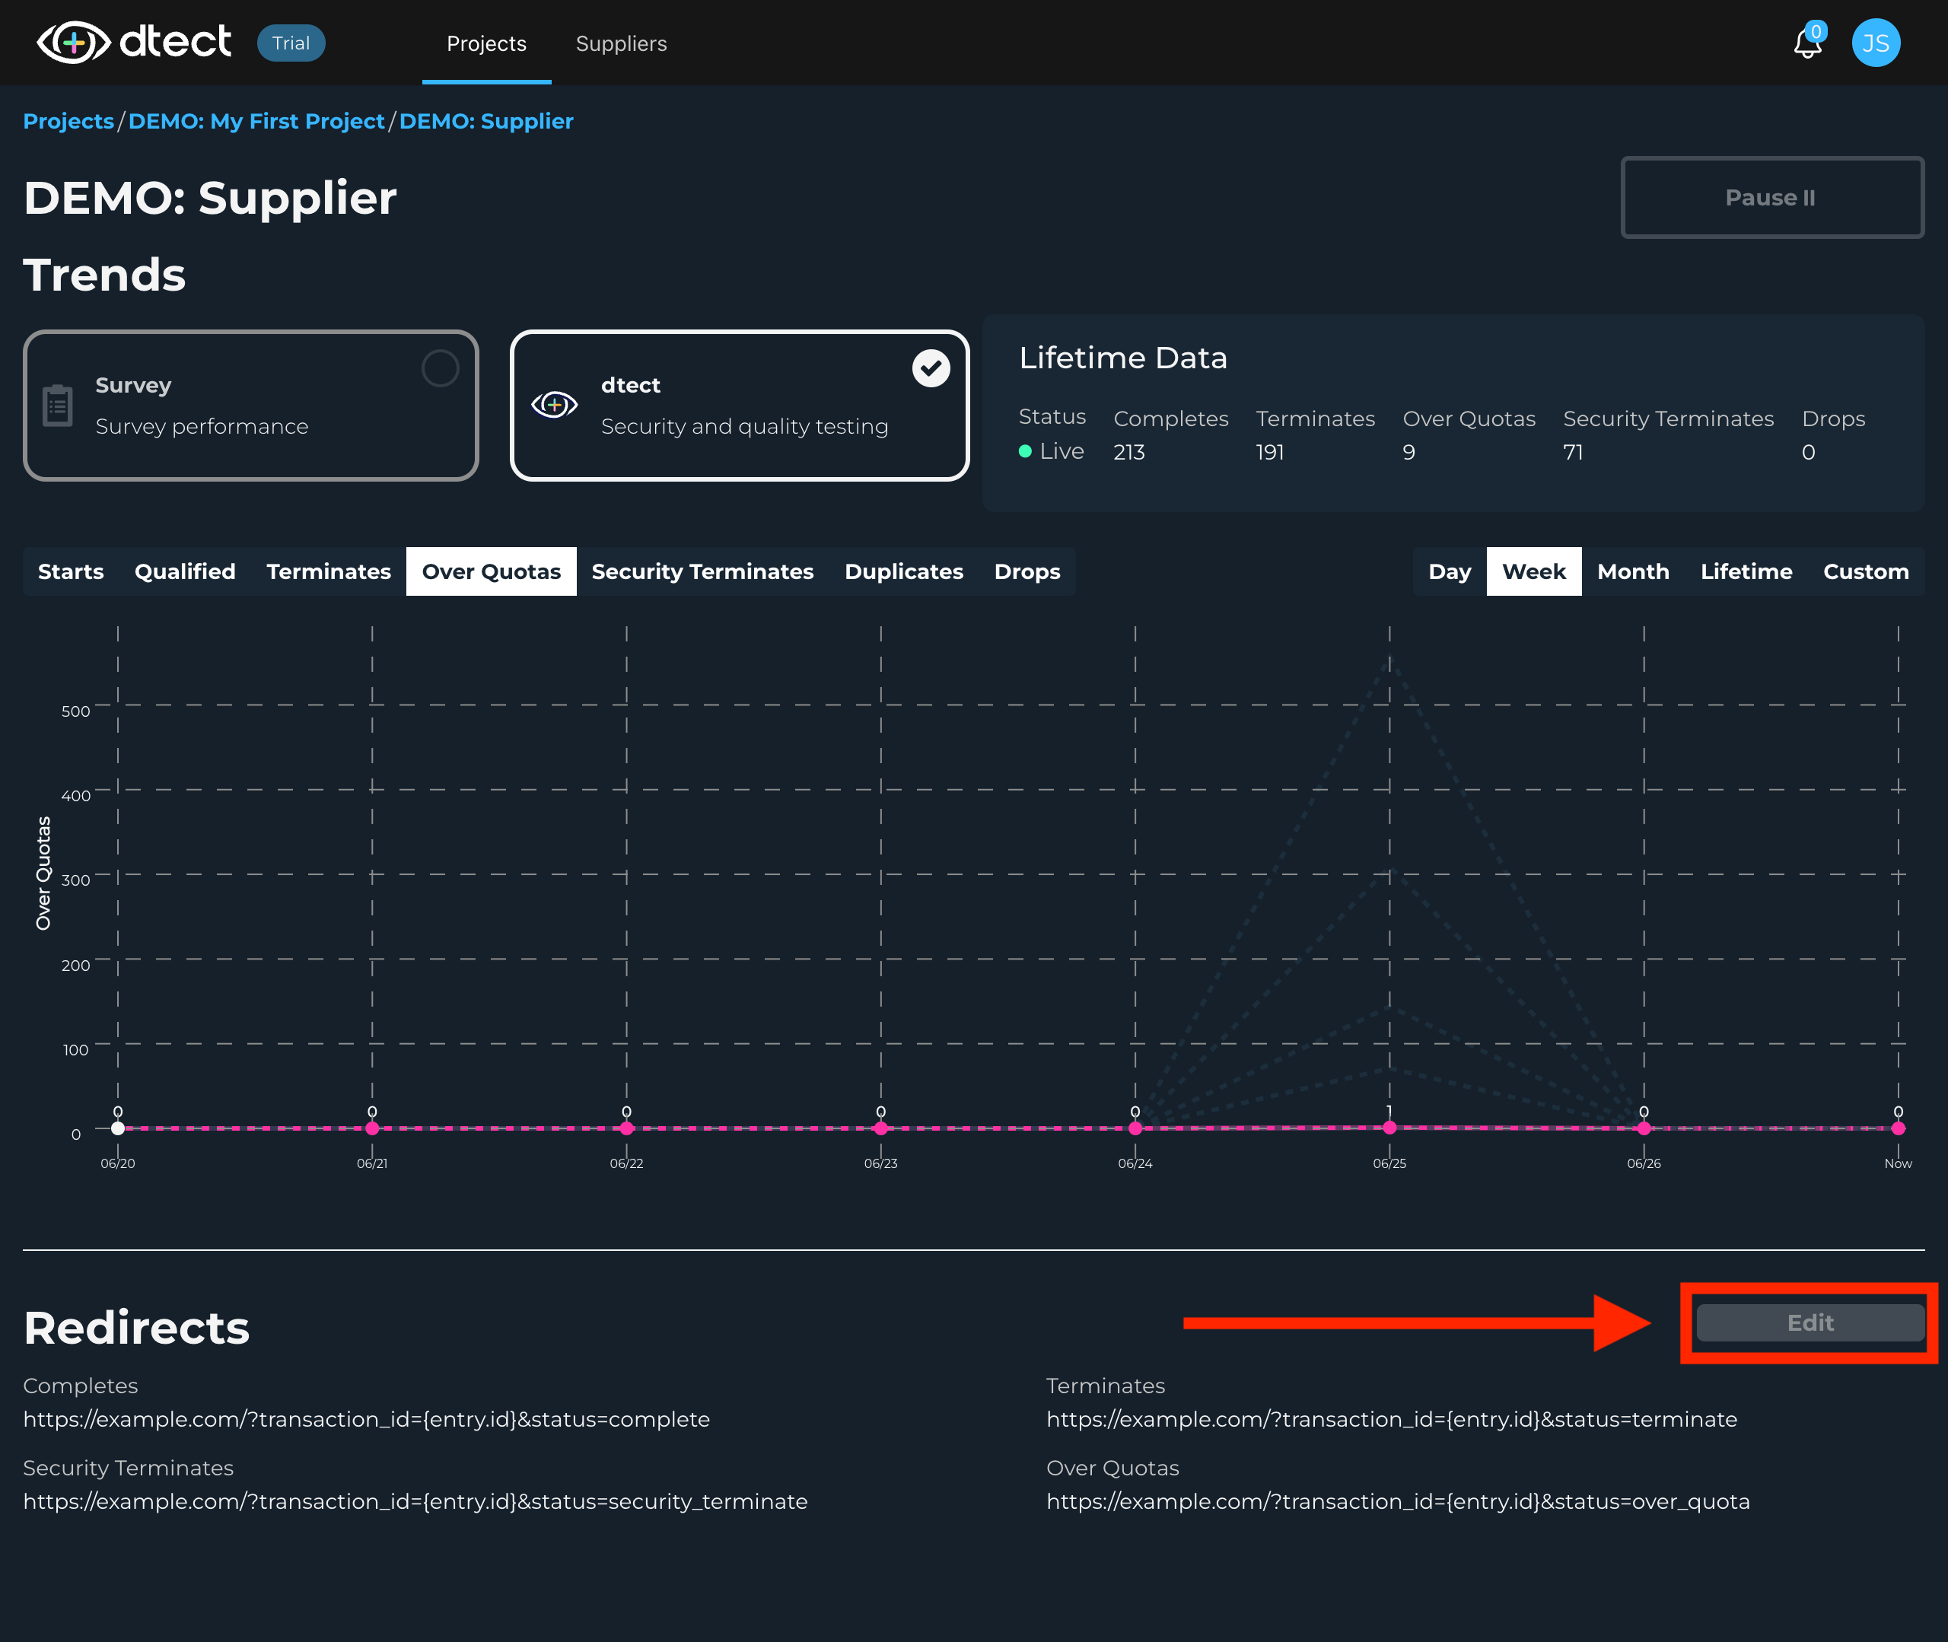Open the notifications bell

coord(1807,43)
